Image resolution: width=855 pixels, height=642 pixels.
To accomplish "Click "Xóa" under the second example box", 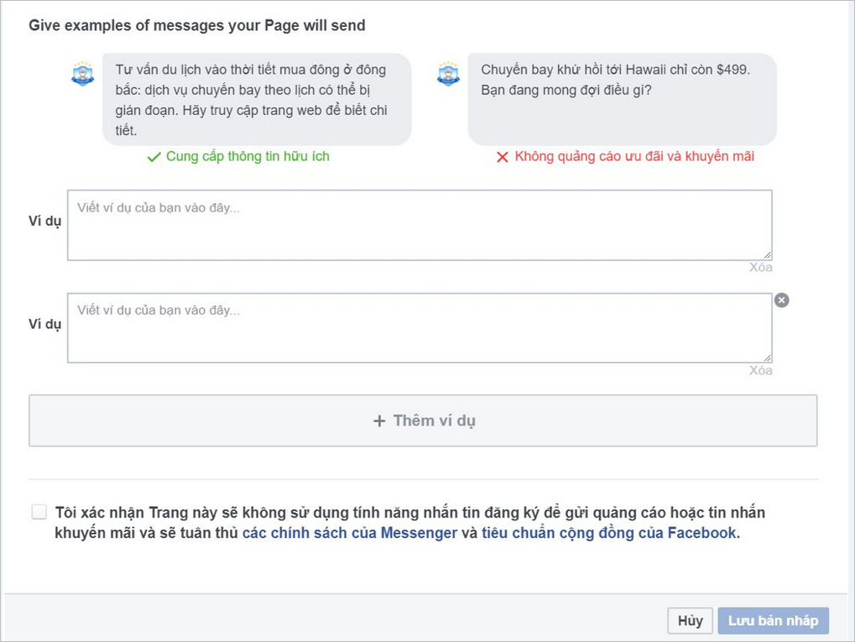I will (760, 371).
